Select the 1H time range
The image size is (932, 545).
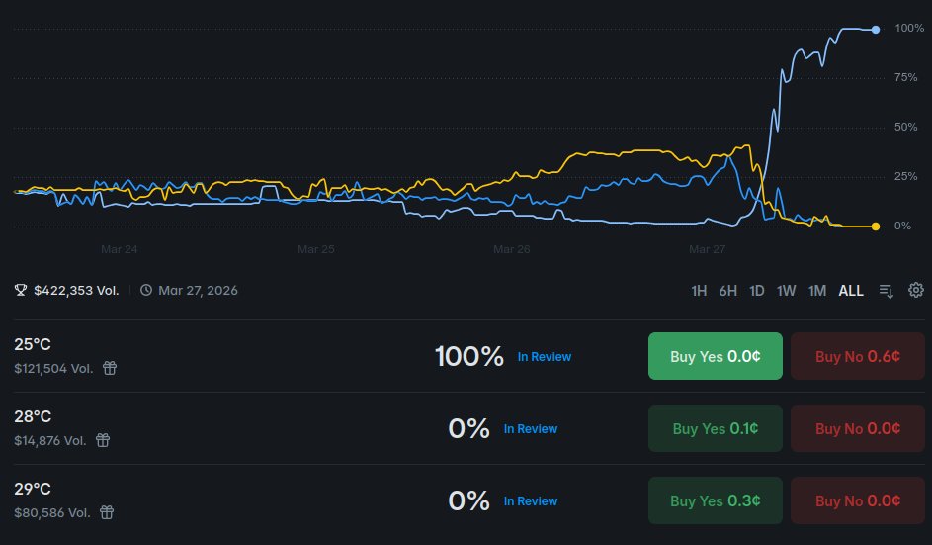tap(699, 290)
